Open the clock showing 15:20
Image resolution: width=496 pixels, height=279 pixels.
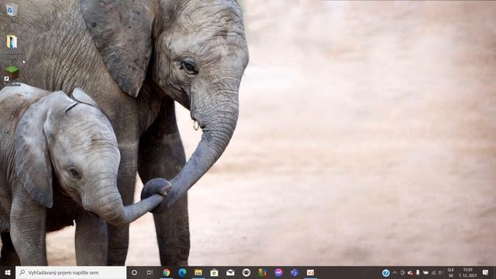pos(467,273)
